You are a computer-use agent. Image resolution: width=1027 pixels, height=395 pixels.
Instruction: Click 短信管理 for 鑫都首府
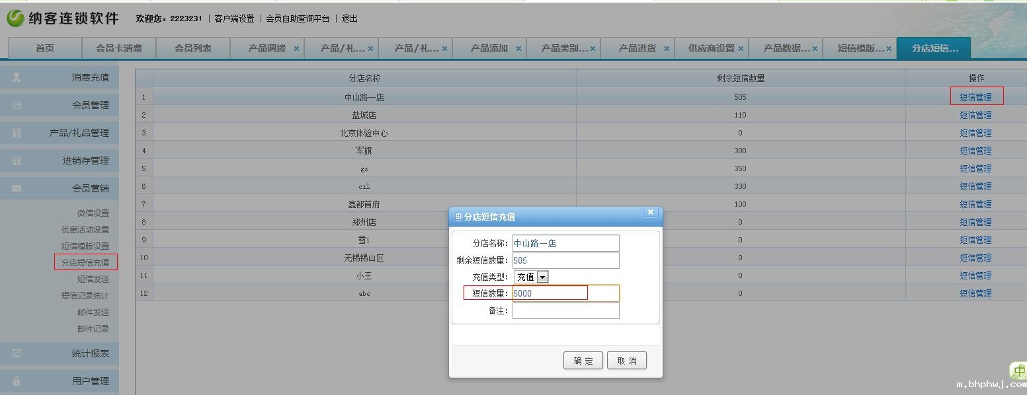pos(975,204)
